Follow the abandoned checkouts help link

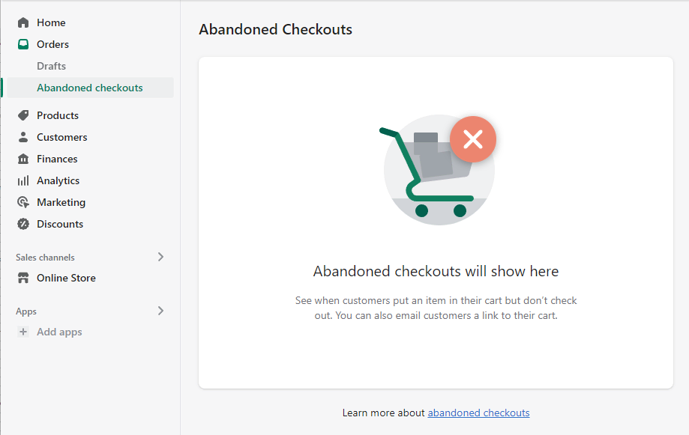coord(478,413)
